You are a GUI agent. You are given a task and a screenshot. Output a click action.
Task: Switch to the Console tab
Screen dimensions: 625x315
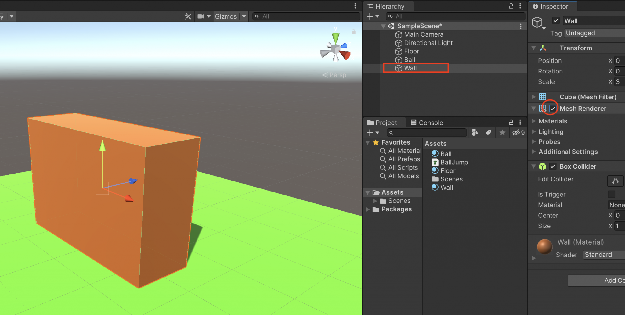point(431,122)
